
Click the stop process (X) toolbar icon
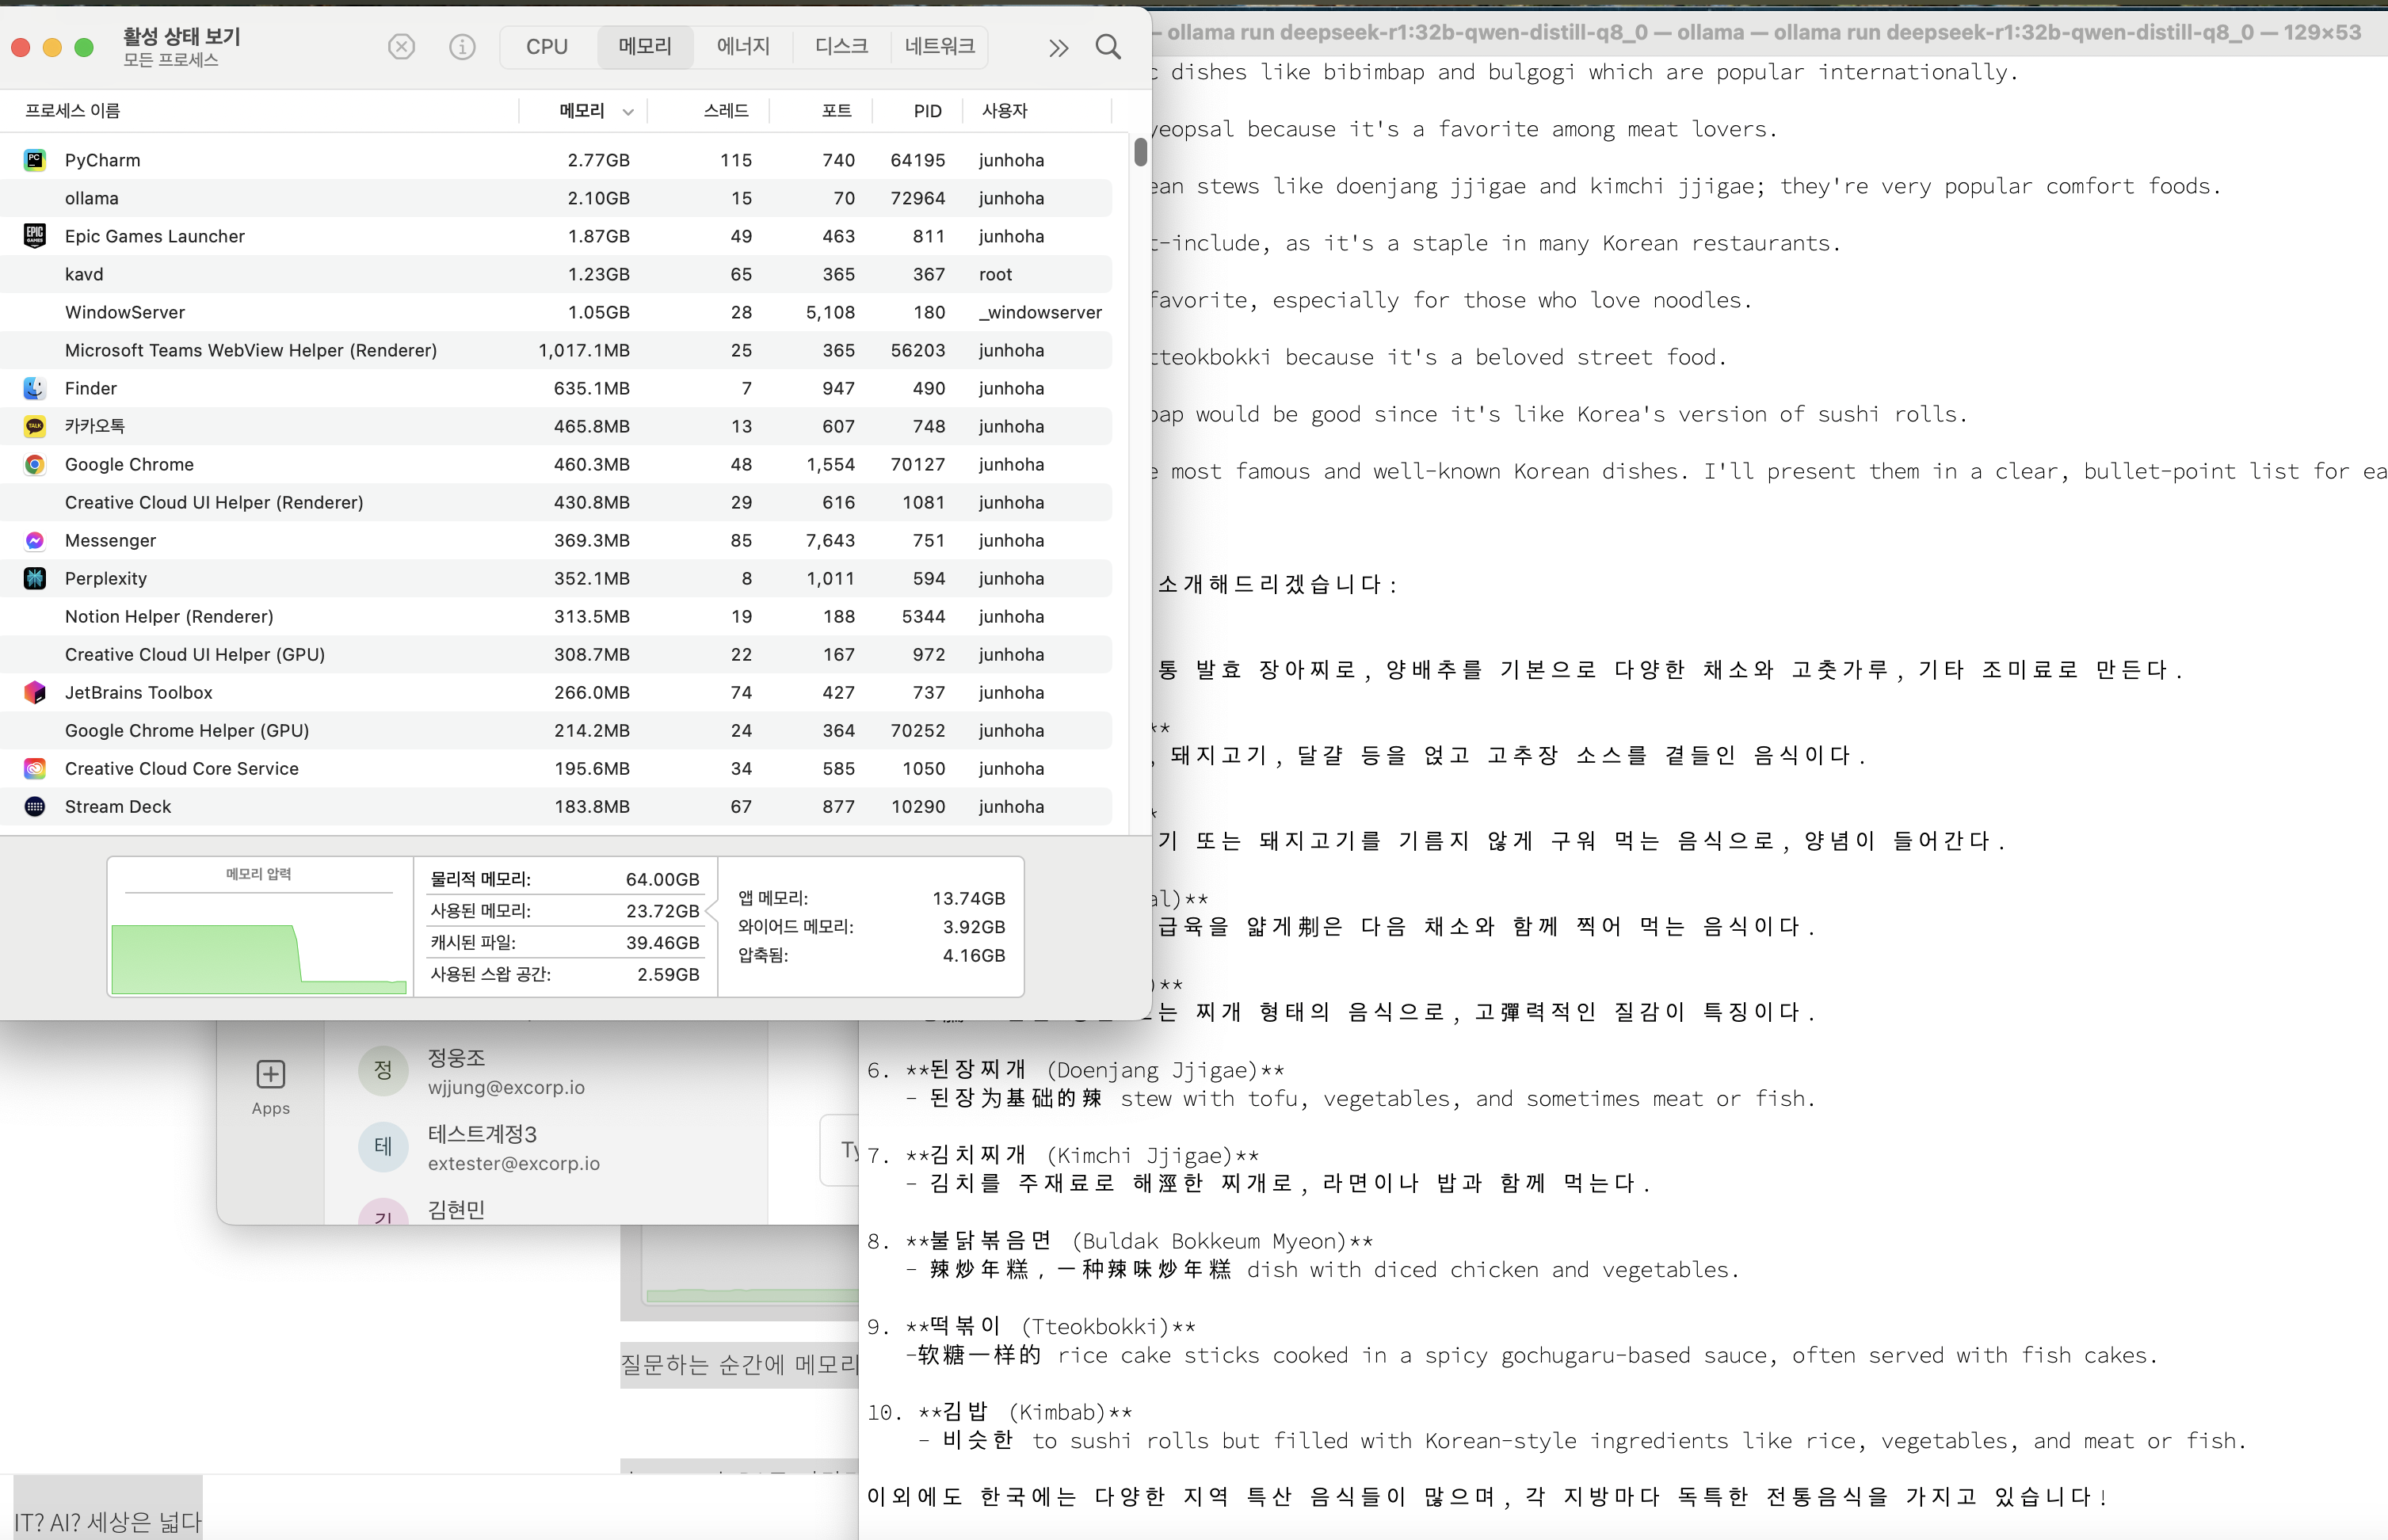(401, 47)
